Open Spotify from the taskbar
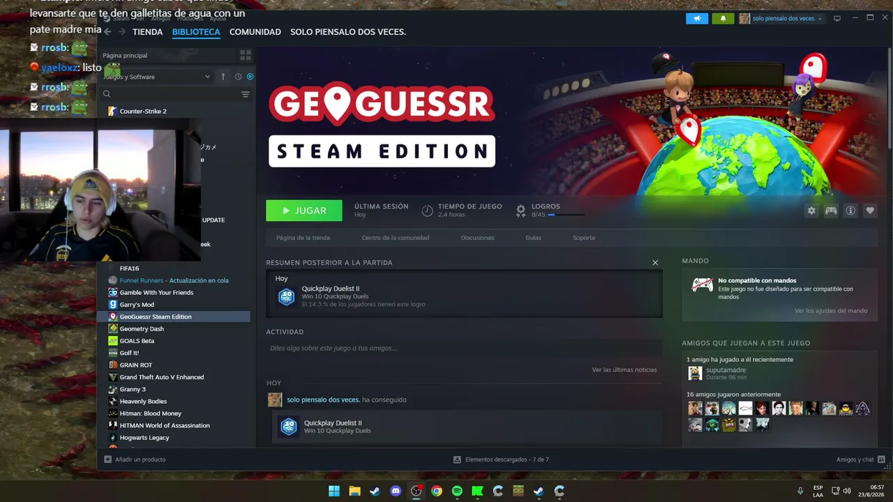The width and height of the screenshot is (893, 502). coord(457,491)
